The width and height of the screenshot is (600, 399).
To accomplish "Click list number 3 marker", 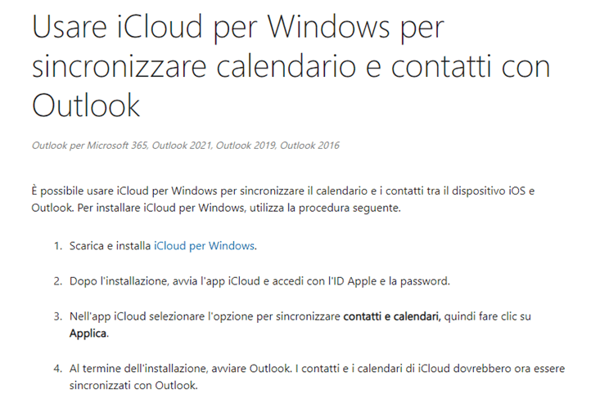I will click(x=58, y=316).
